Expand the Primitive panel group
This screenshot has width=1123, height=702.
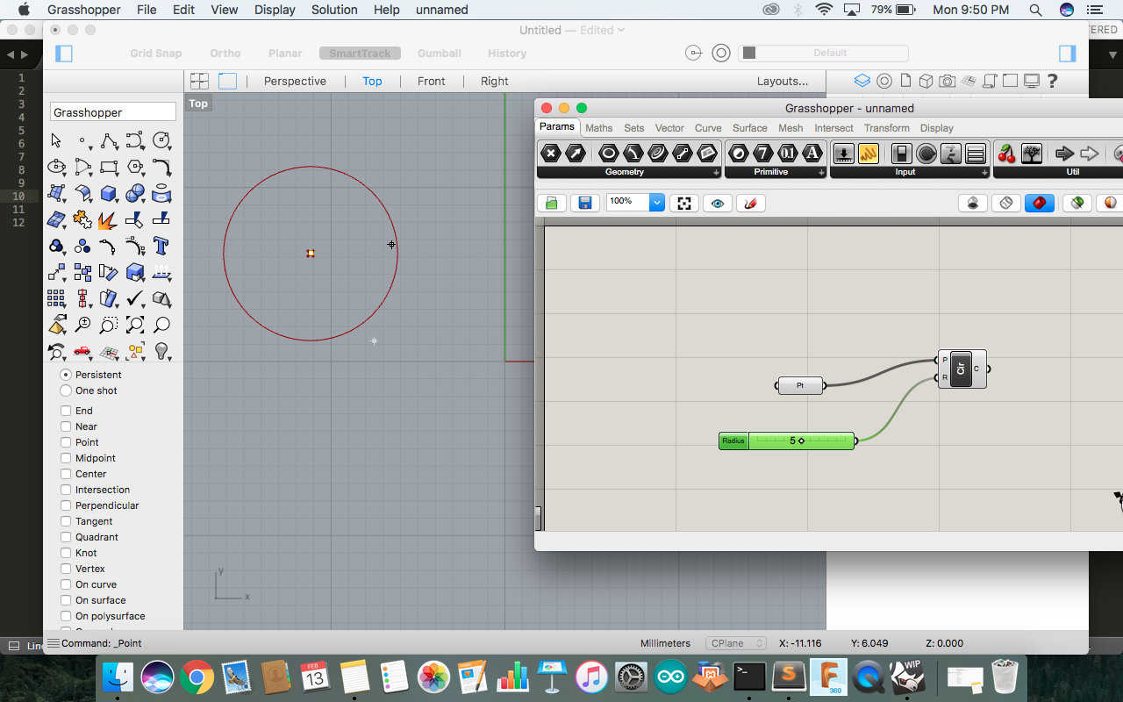[x=821, y=173]
